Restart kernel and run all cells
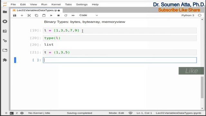The width and height of the screenshot is (206, 116). (73, 15)
